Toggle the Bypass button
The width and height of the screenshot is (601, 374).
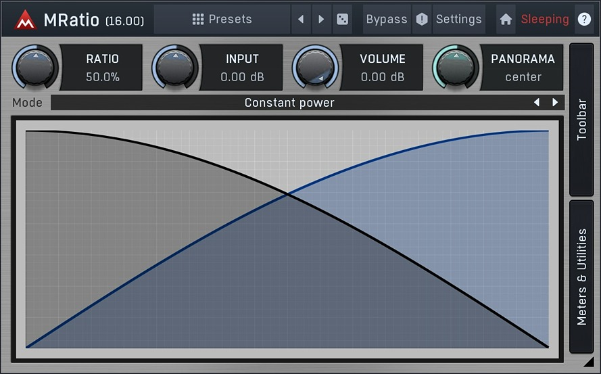click(x=387, y=19)
